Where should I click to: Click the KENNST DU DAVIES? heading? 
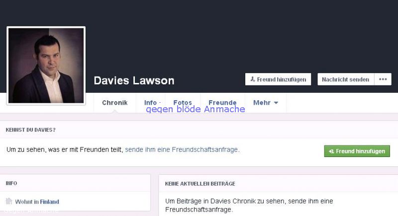(30, 130)
